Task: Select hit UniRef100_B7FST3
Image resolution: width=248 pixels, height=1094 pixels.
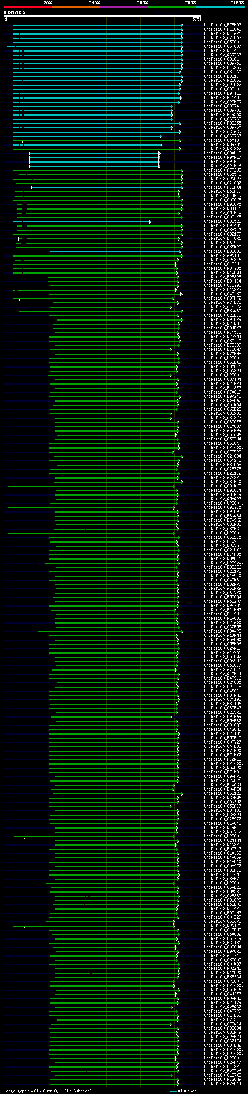Action: click(222, 1019)
